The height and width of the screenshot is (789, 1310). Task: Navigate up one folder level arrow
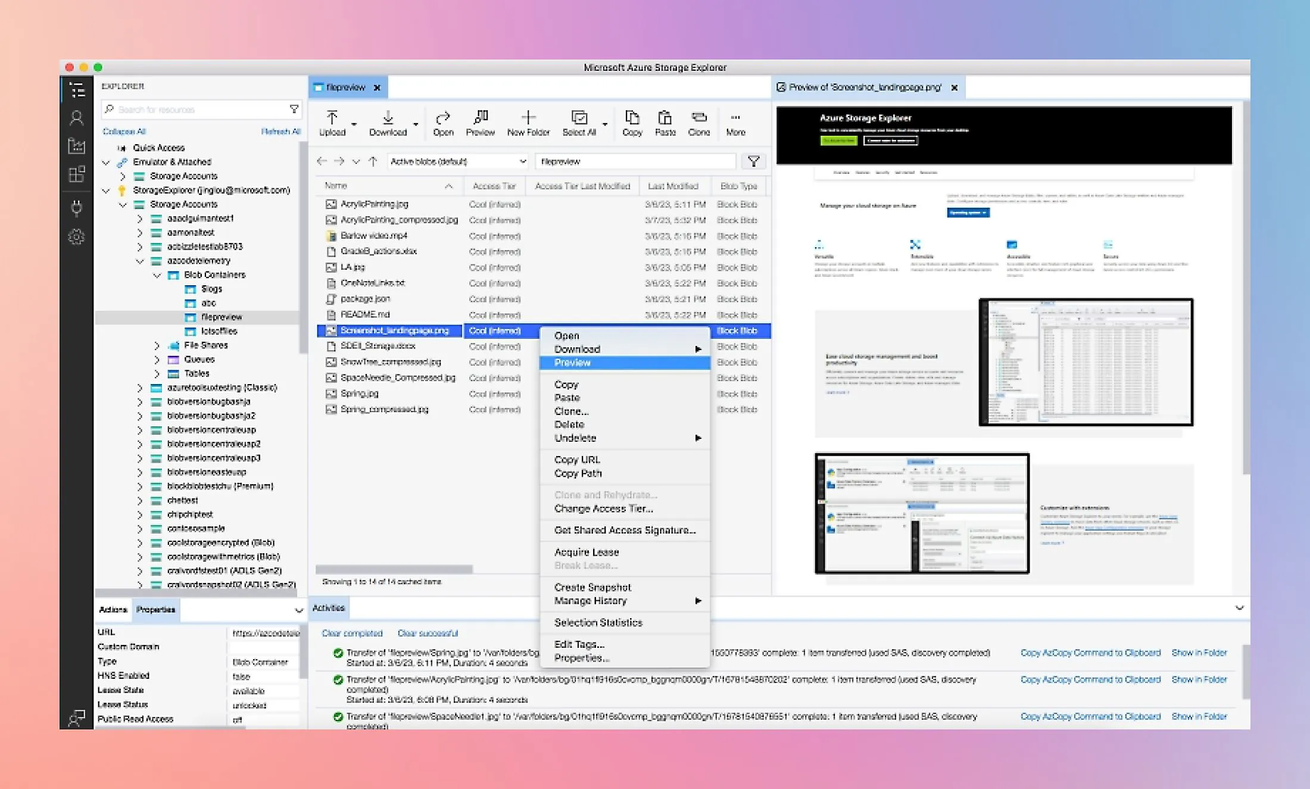click(x=373, y=161)
